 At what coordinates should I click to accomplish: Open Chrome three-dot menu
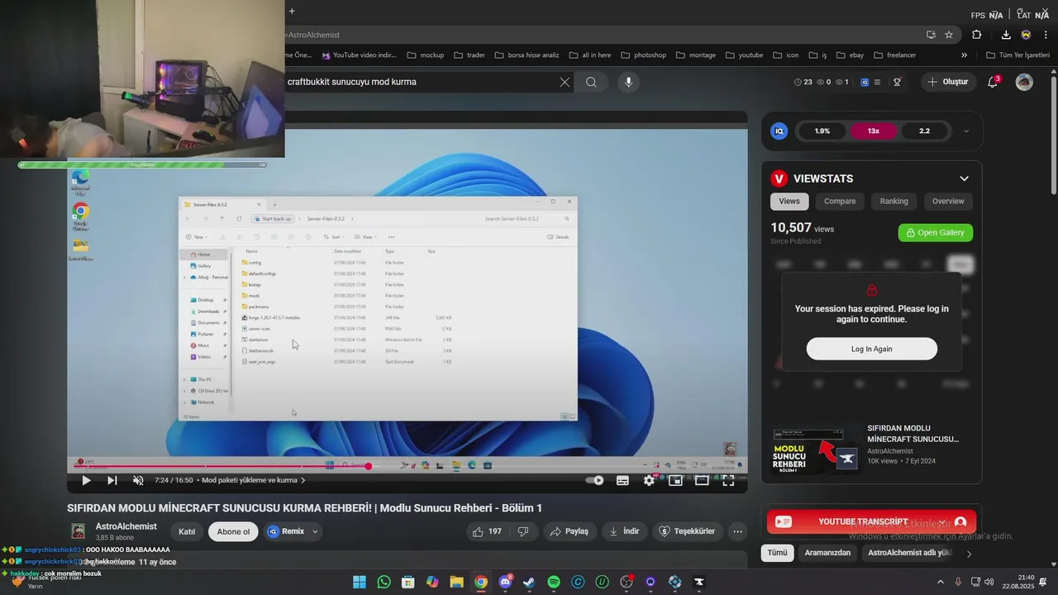coord(1046,35)
